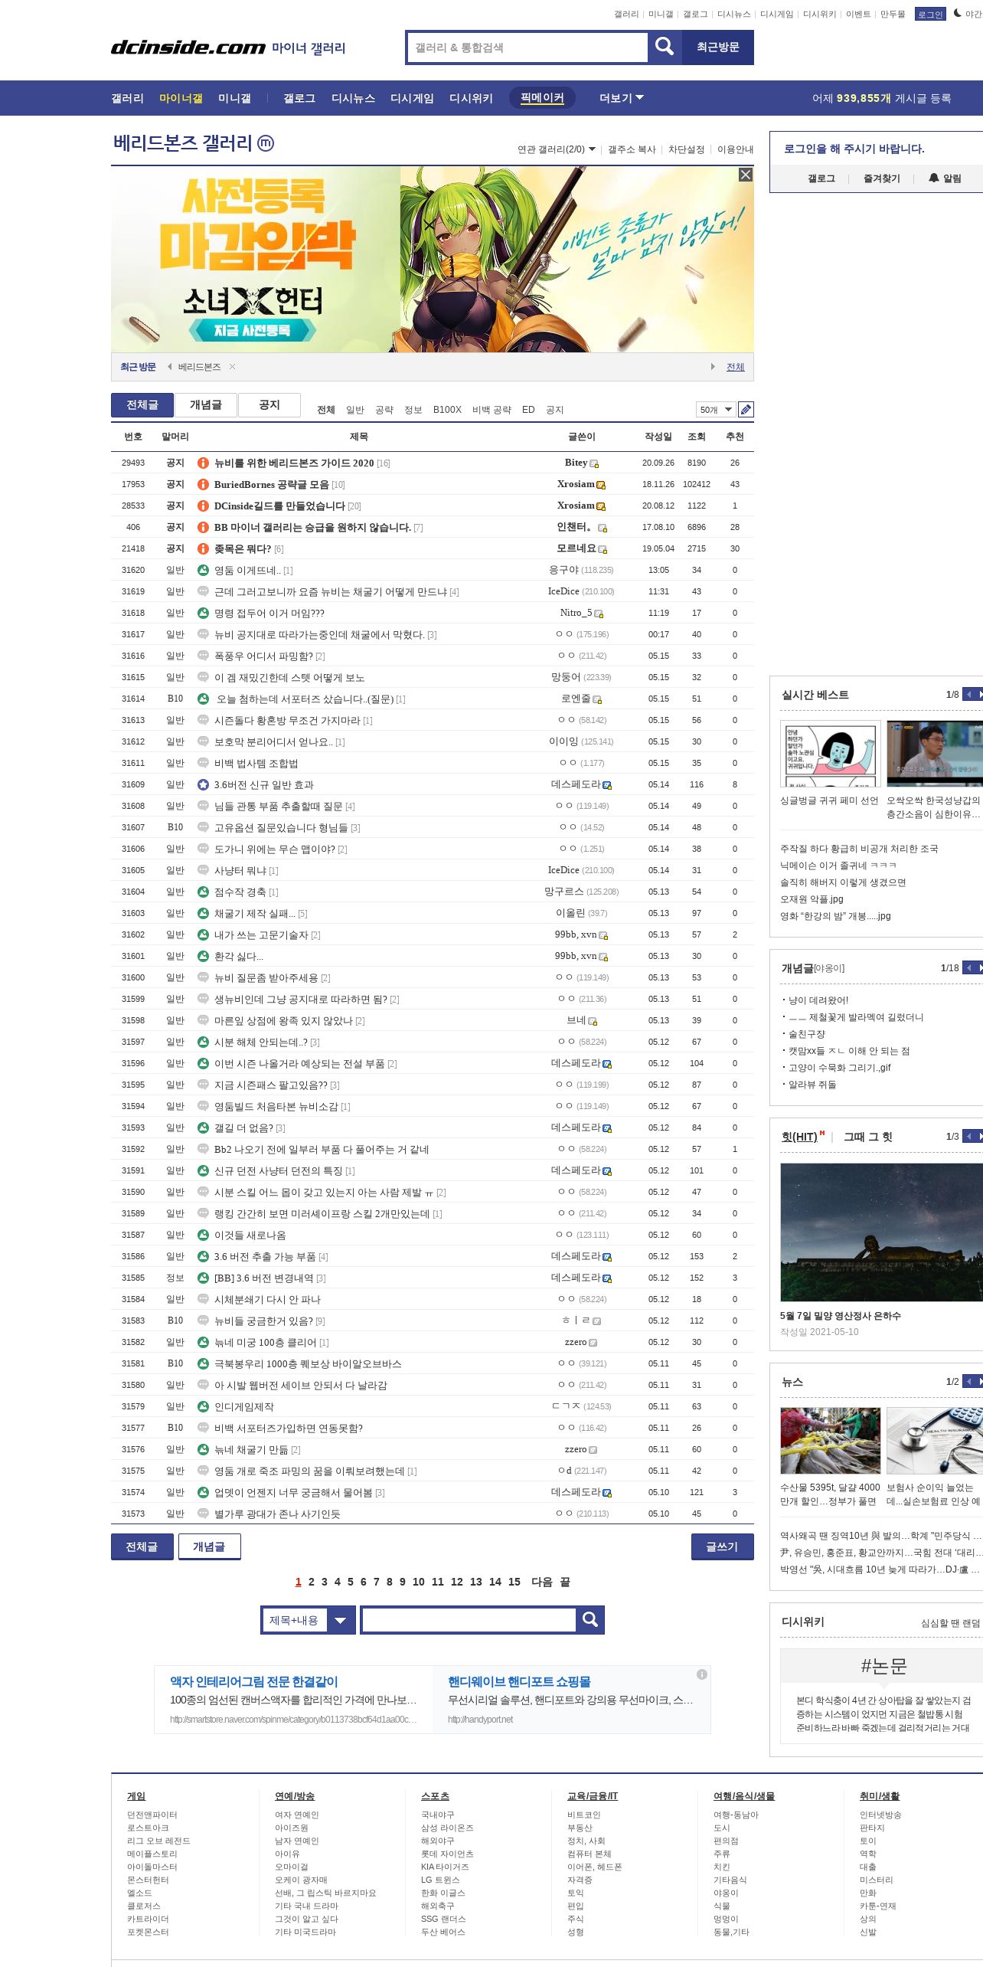Screen dimensions: 983x1967
Task: Go to previous in 힛(HIT) panel
Action: 969,1136
